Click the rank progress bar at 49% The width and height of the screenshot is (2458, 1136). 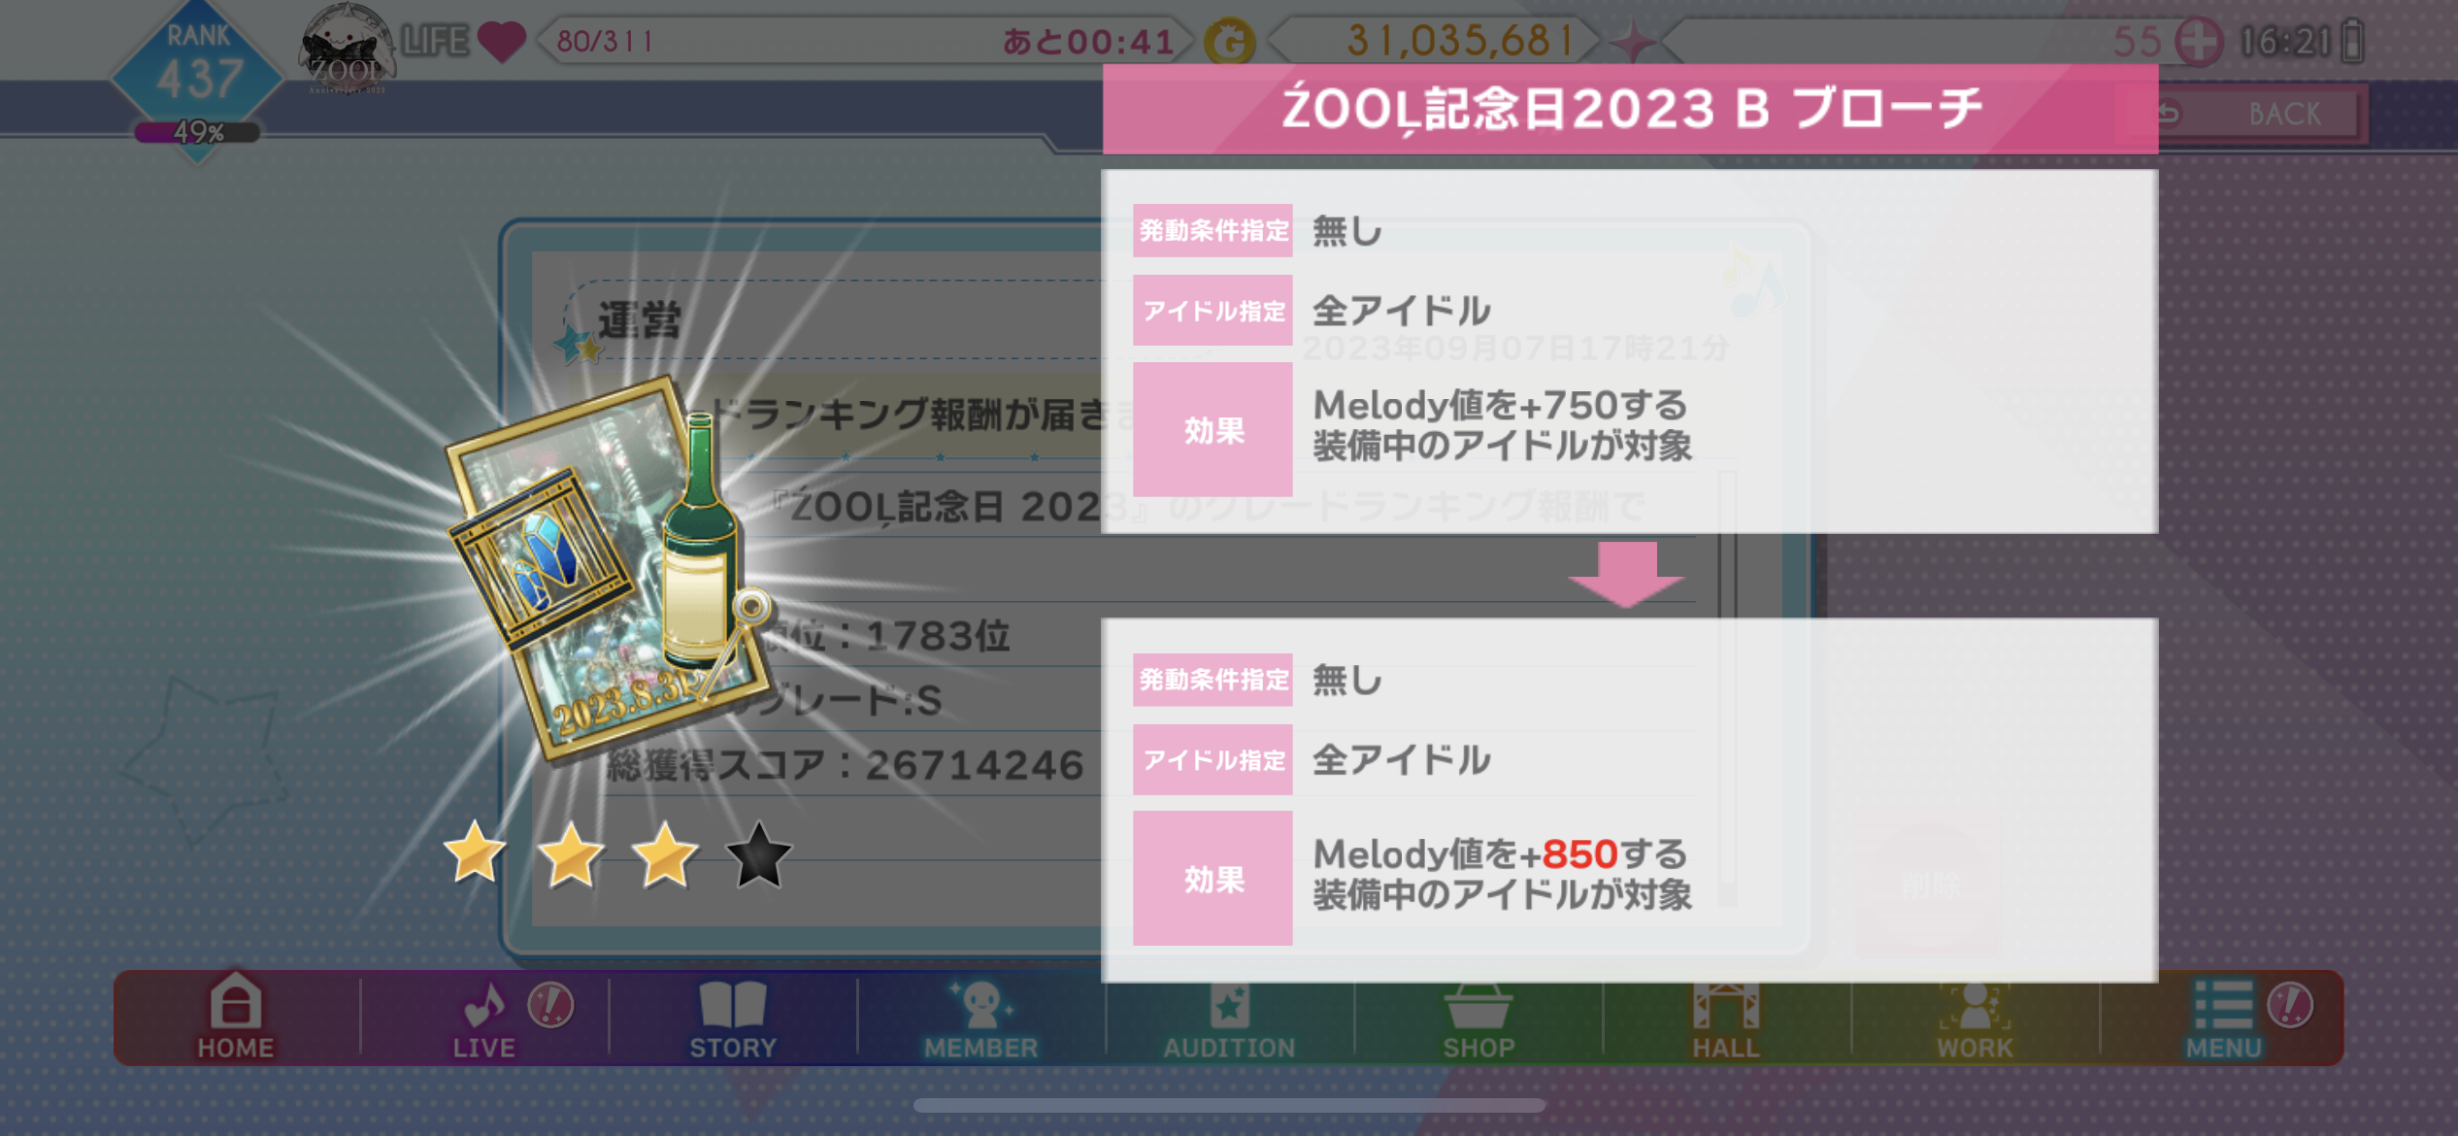(198, 132)
